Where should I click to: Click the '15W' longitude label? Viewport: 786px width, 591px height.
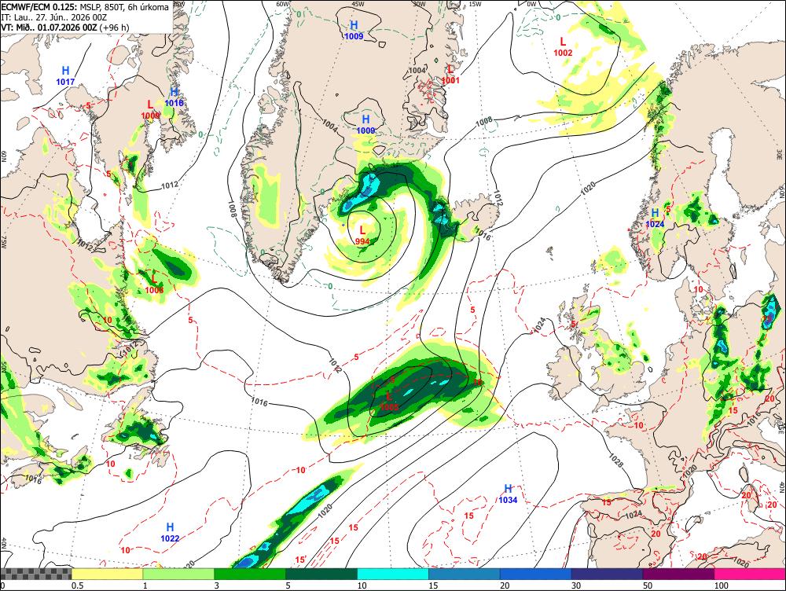click(x=475, y=3)
